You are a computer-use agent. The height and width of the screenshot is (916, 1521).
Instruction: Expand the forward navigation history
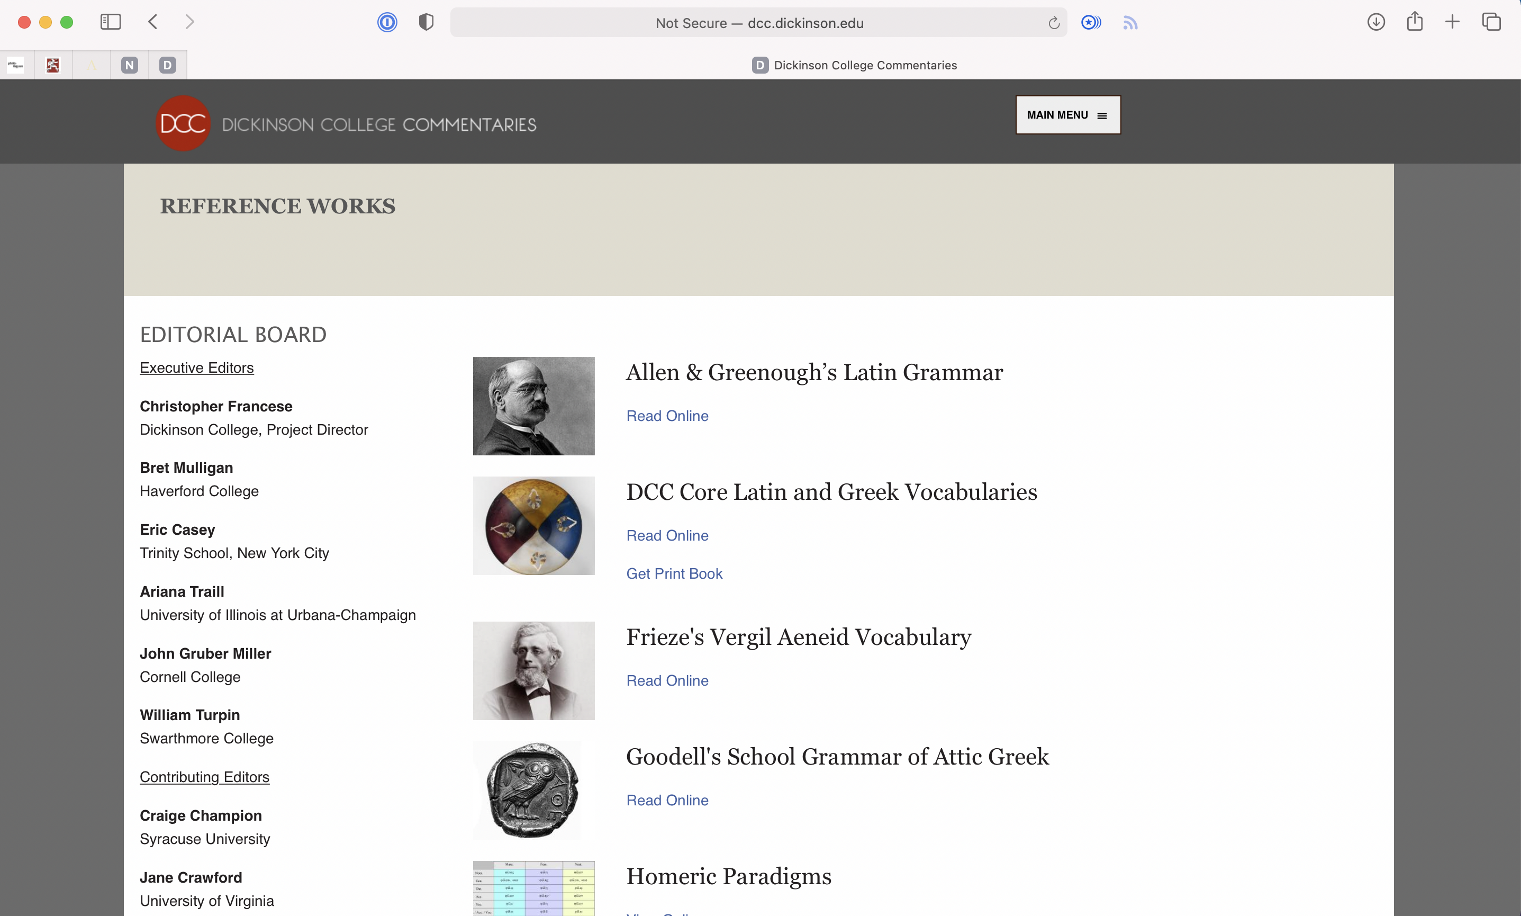point(189,22)
